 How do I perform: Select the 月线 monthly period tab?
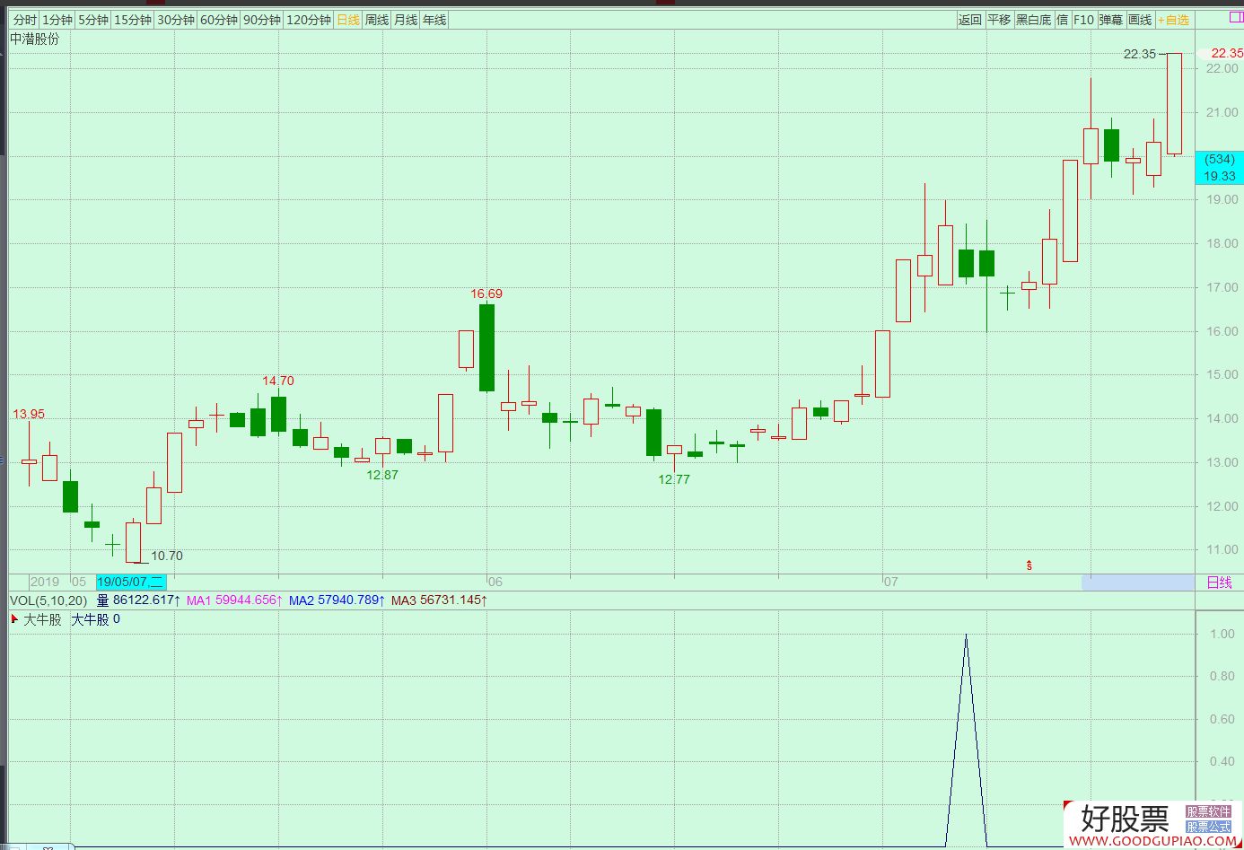coord(406,20)
